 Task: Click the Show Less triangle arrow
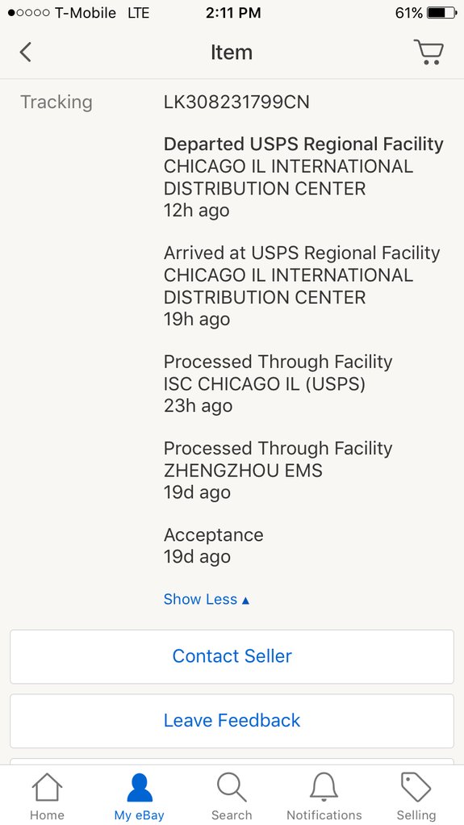[245, 600]
